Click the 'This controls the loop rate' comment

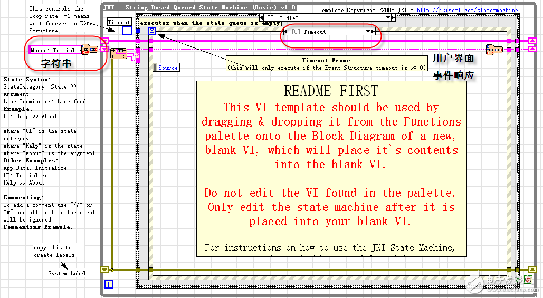[62, 20]
